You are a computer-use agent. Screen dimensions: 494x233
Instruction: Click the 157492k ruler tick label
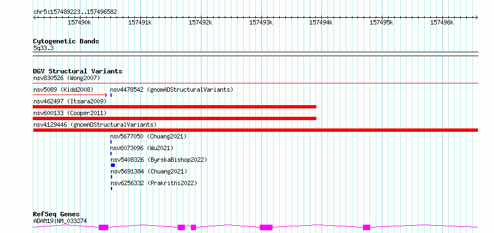(201, 22)
